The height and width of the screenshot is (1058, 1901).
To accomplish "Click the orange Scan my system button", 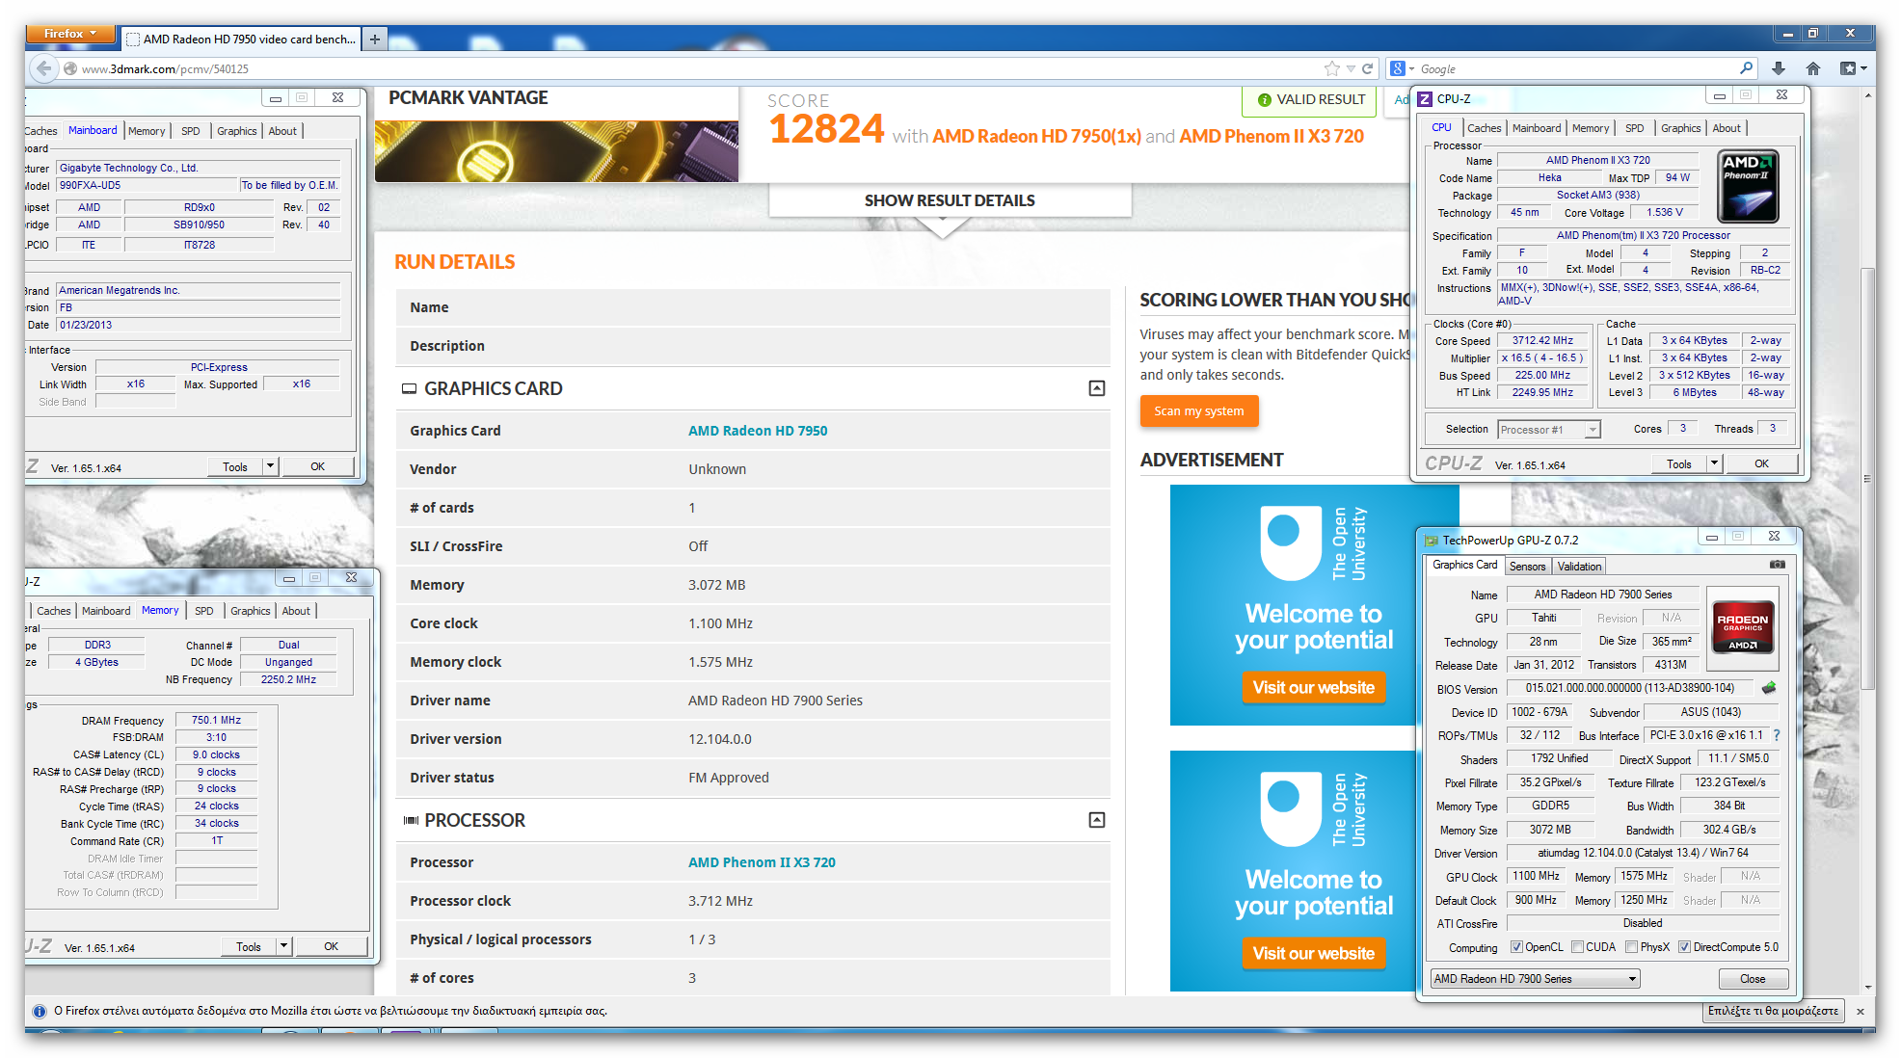I will [x=1199, y=411].
